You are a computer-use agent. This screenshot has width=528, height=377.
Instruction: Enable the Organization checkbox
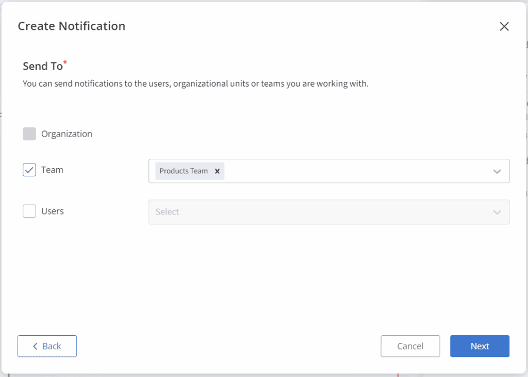coord(29,134)
